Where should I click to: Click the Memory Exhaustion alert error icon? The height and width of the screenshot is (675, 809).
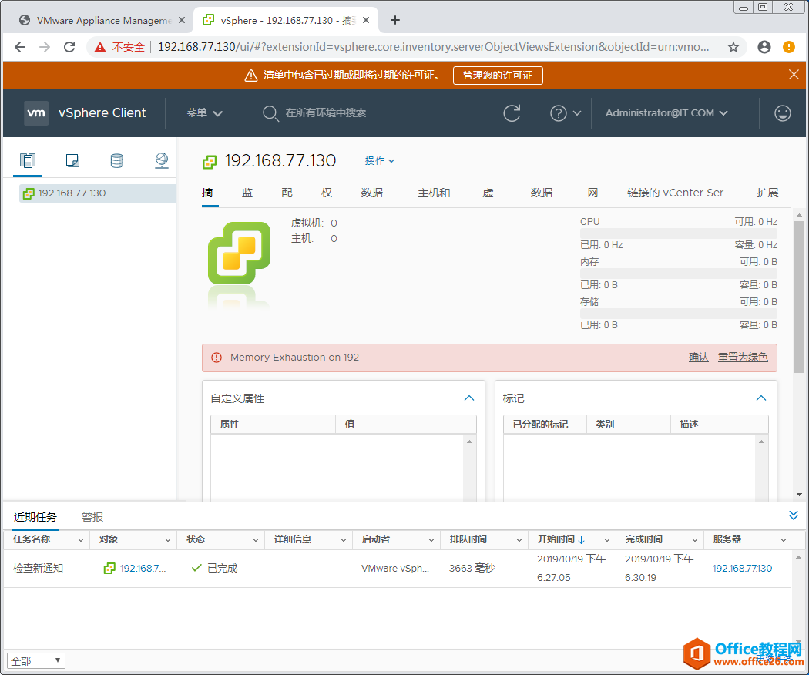[217, 358]
